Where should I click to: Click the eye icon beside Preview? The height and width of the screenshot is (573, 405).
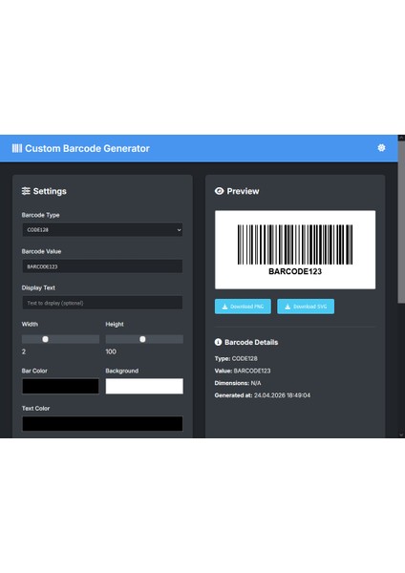pos(219,191)
